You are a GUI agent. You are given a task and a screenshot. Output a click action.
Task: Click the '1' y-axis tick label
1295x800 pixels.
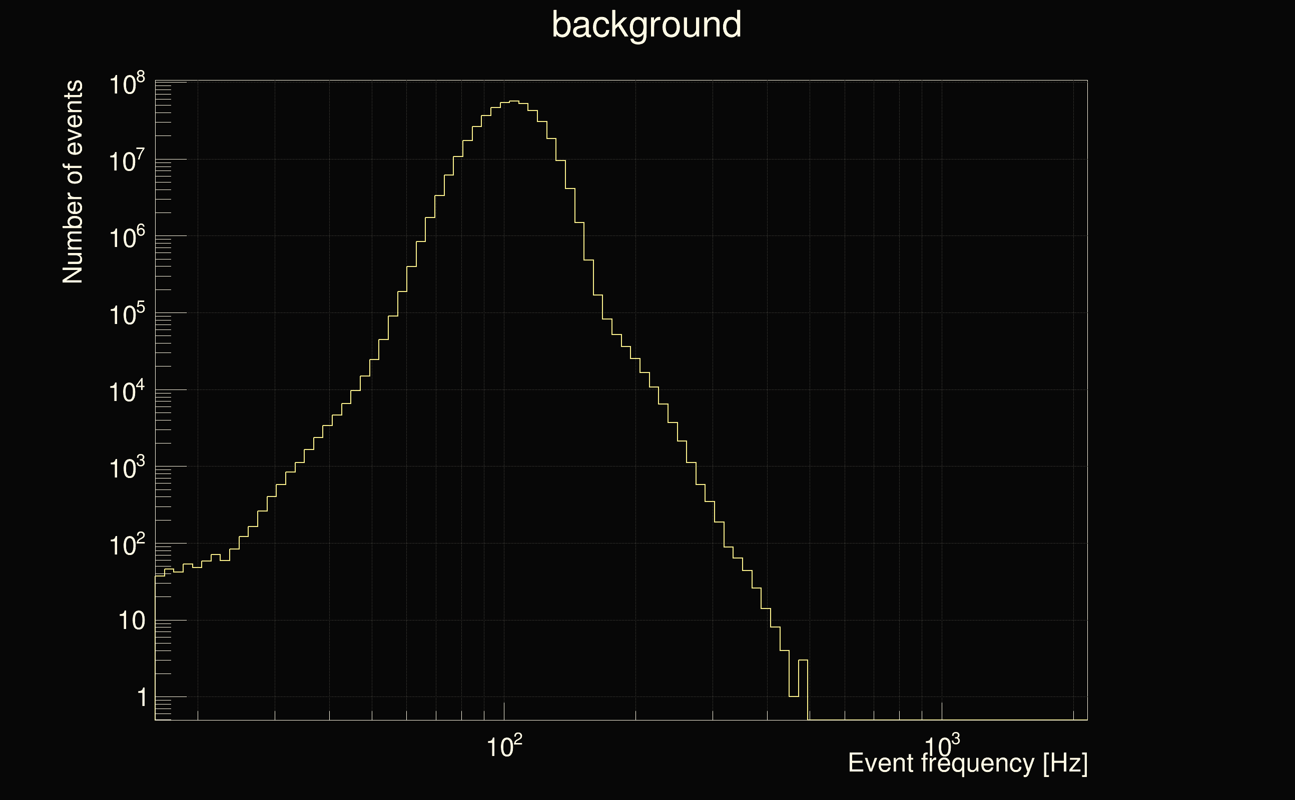(x=142, y=698)
